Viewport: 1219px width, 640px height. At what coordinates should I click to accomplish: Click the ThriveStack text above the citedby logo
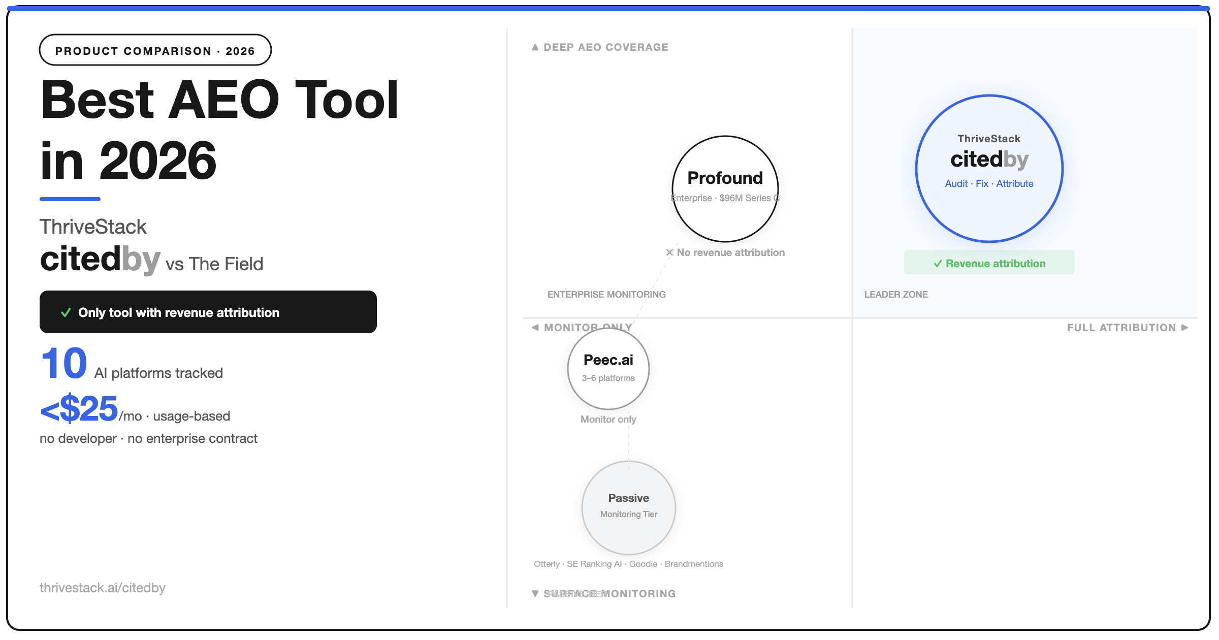pyautogui.click(x=93, y=227)
